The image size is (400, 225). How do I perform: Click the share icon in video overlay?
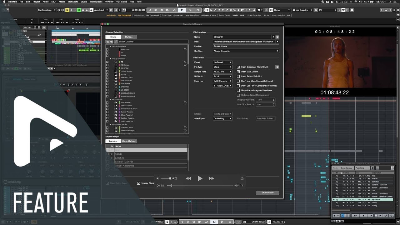click(x=242, y=178)
